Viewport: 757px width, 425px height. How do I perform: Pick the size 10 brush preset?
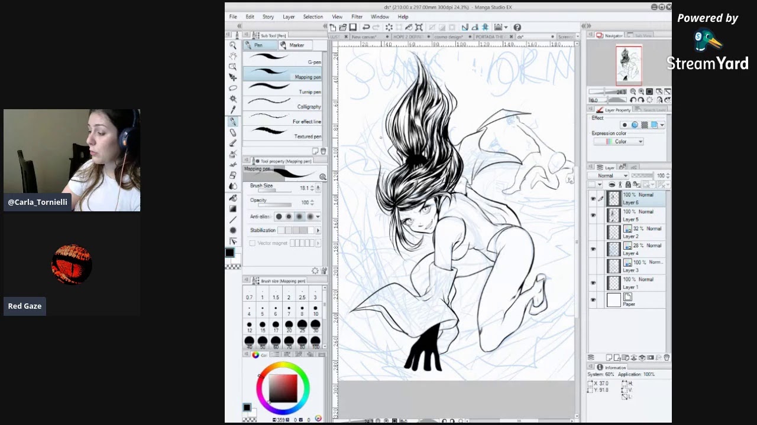315,310
